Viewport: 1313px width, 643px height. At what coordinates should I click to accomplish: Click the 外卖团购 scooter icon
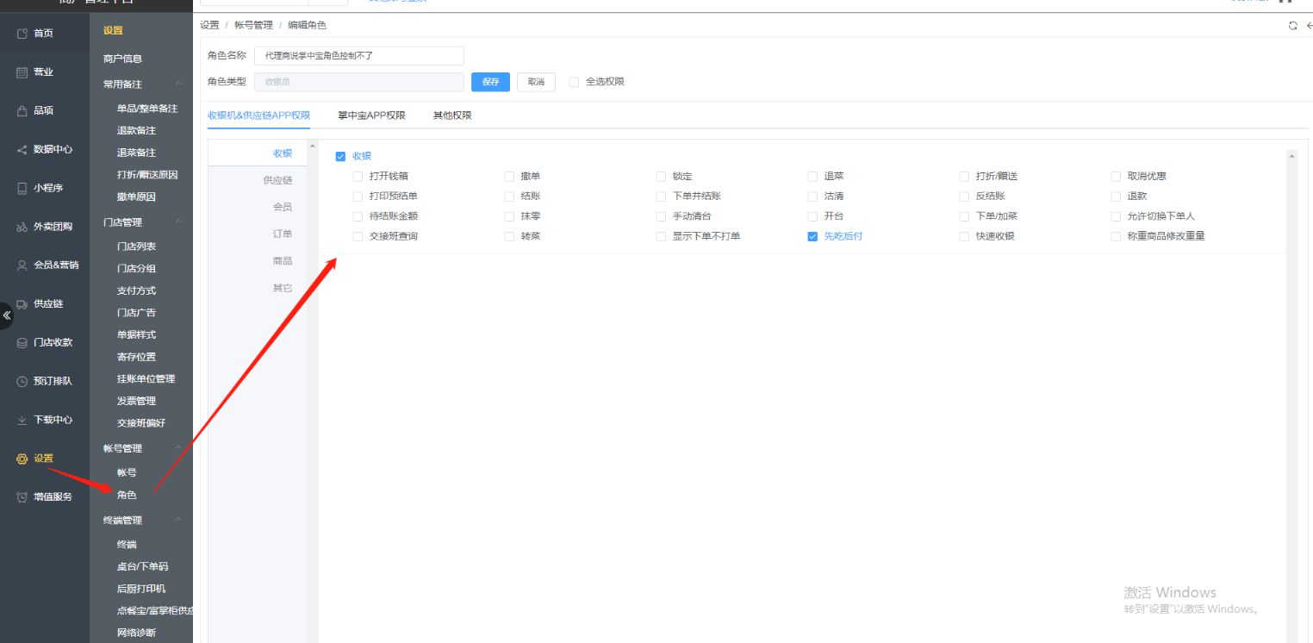pos(22,228)
